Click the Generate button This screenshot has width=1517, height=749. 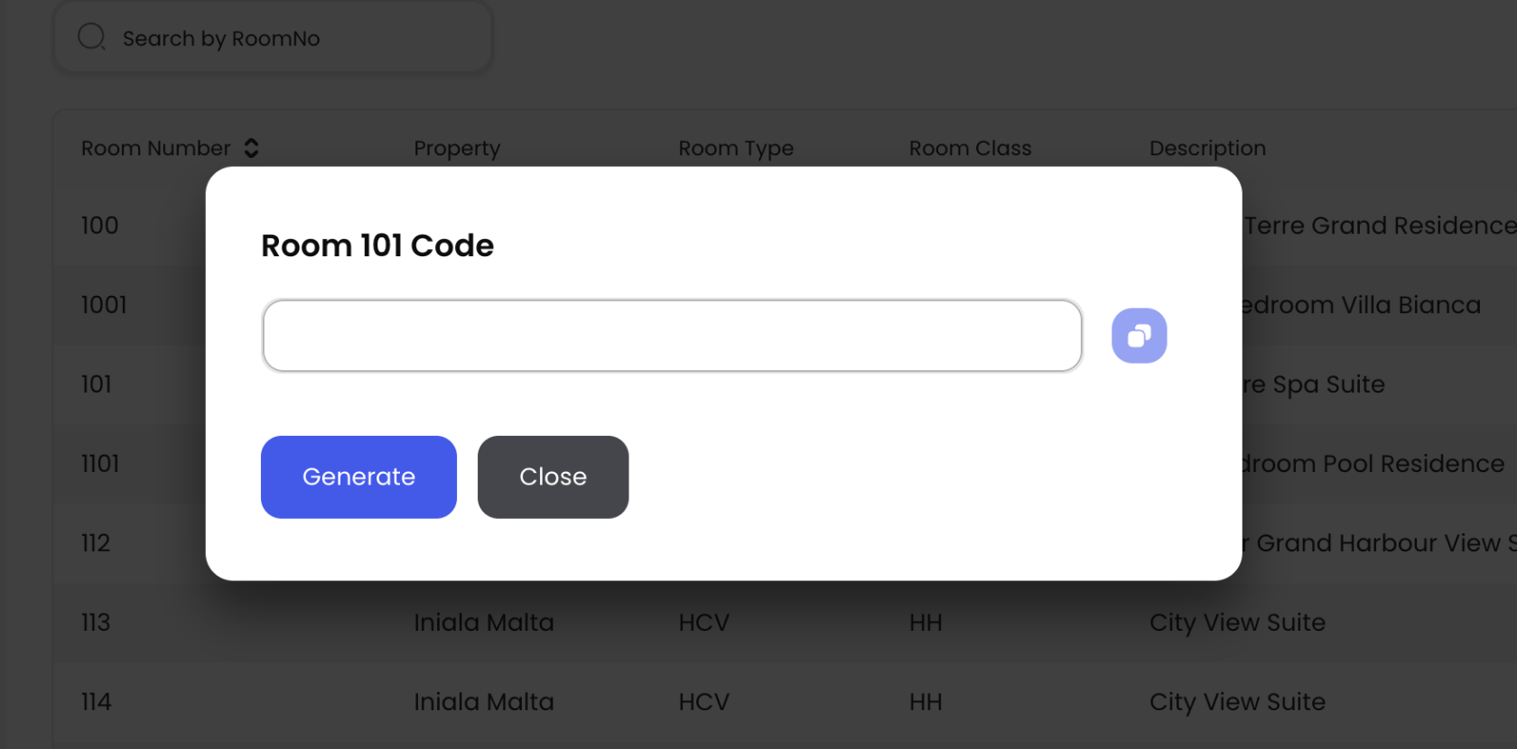pos(358,476)
